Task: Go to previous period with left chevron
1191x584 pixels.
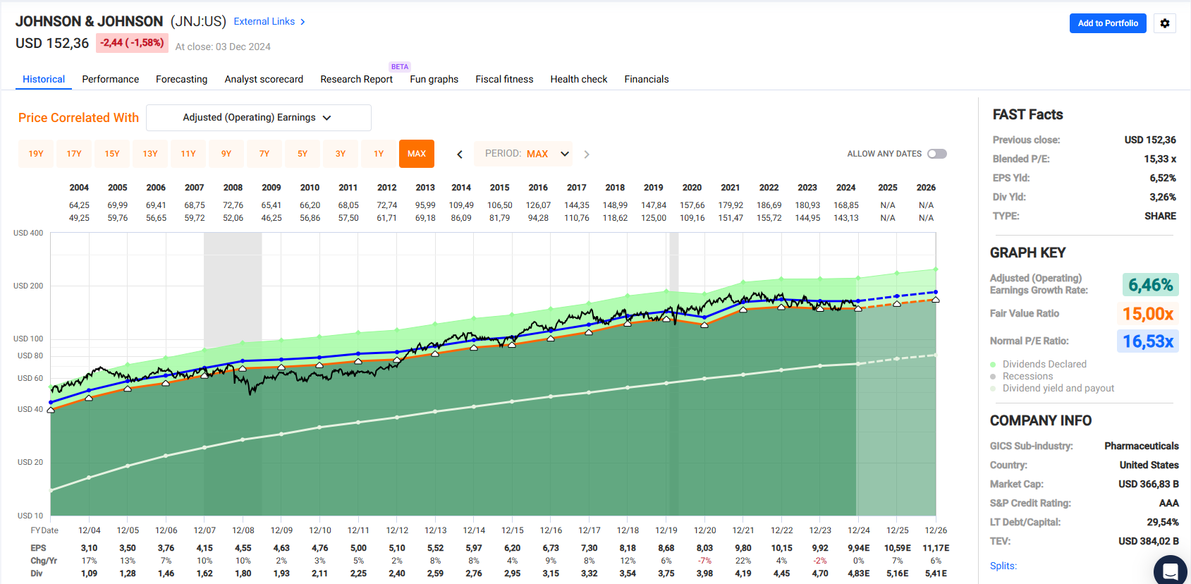Action: coord(460,154)
